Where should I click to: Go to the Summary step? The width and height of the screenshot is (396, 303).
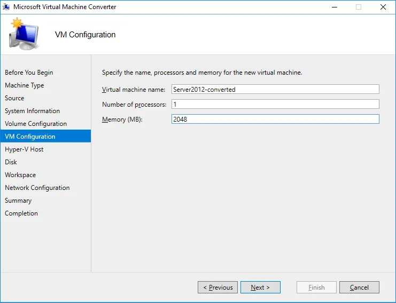[x=18, y=201]
